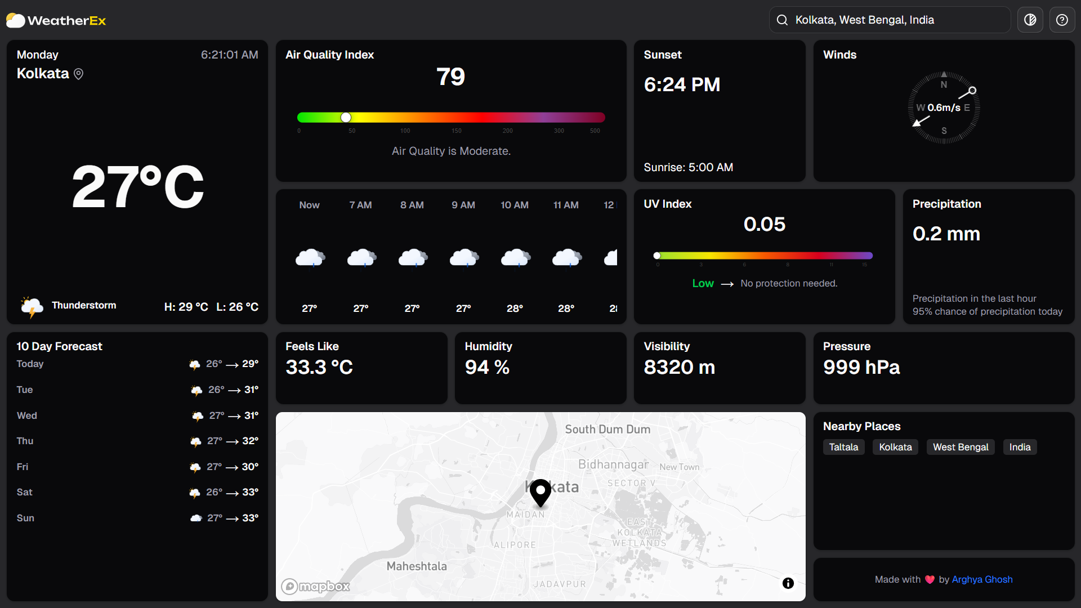1081x608 pixels.
Task: Click the Sunrise: 5:00 AM text
Action: (x=688, y=167)
